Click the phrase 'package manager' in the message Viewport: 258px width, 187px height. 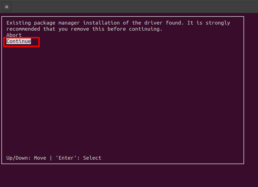[57, 23]
